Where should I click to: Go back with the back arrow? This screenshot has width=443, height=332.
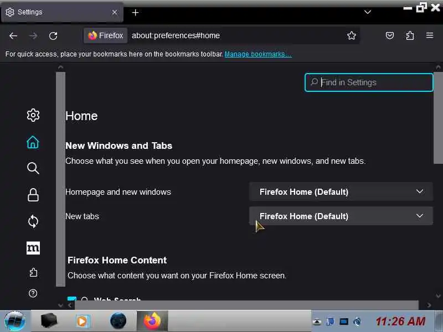click(x=13, y=36)
